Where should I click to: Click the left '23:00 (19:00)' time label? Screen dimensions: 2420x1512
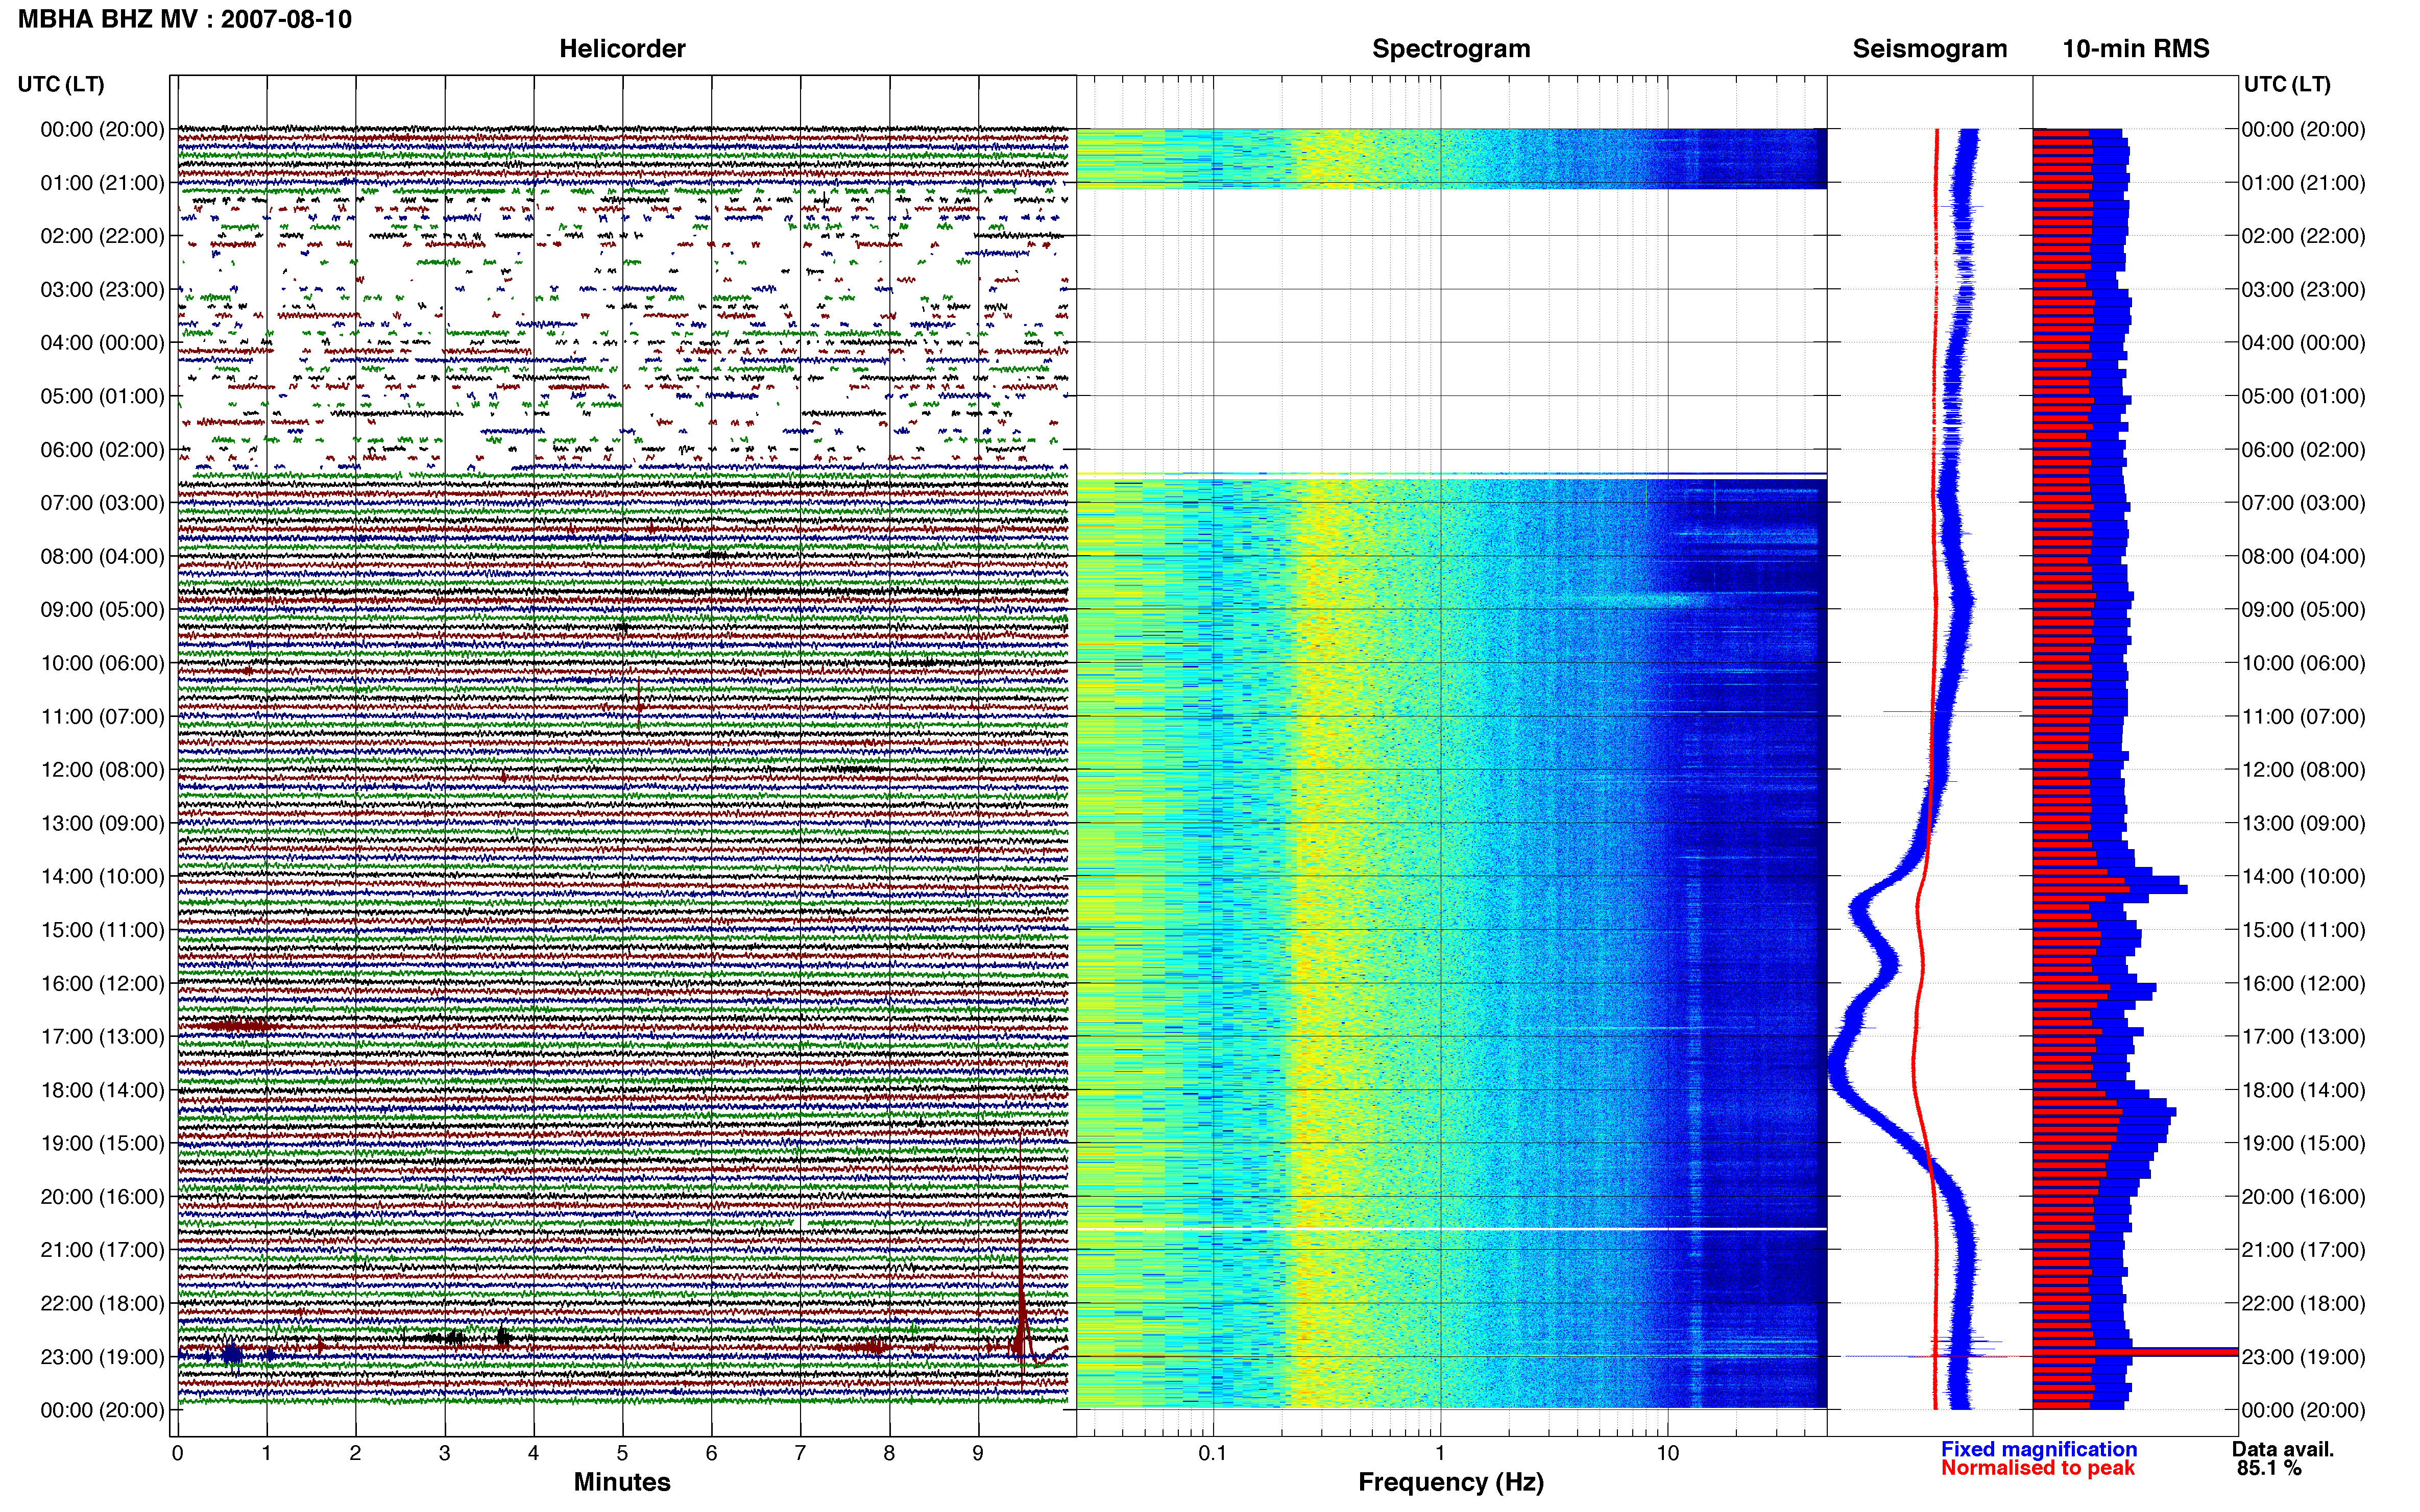pyautogui.click(x=102, y=1357)
